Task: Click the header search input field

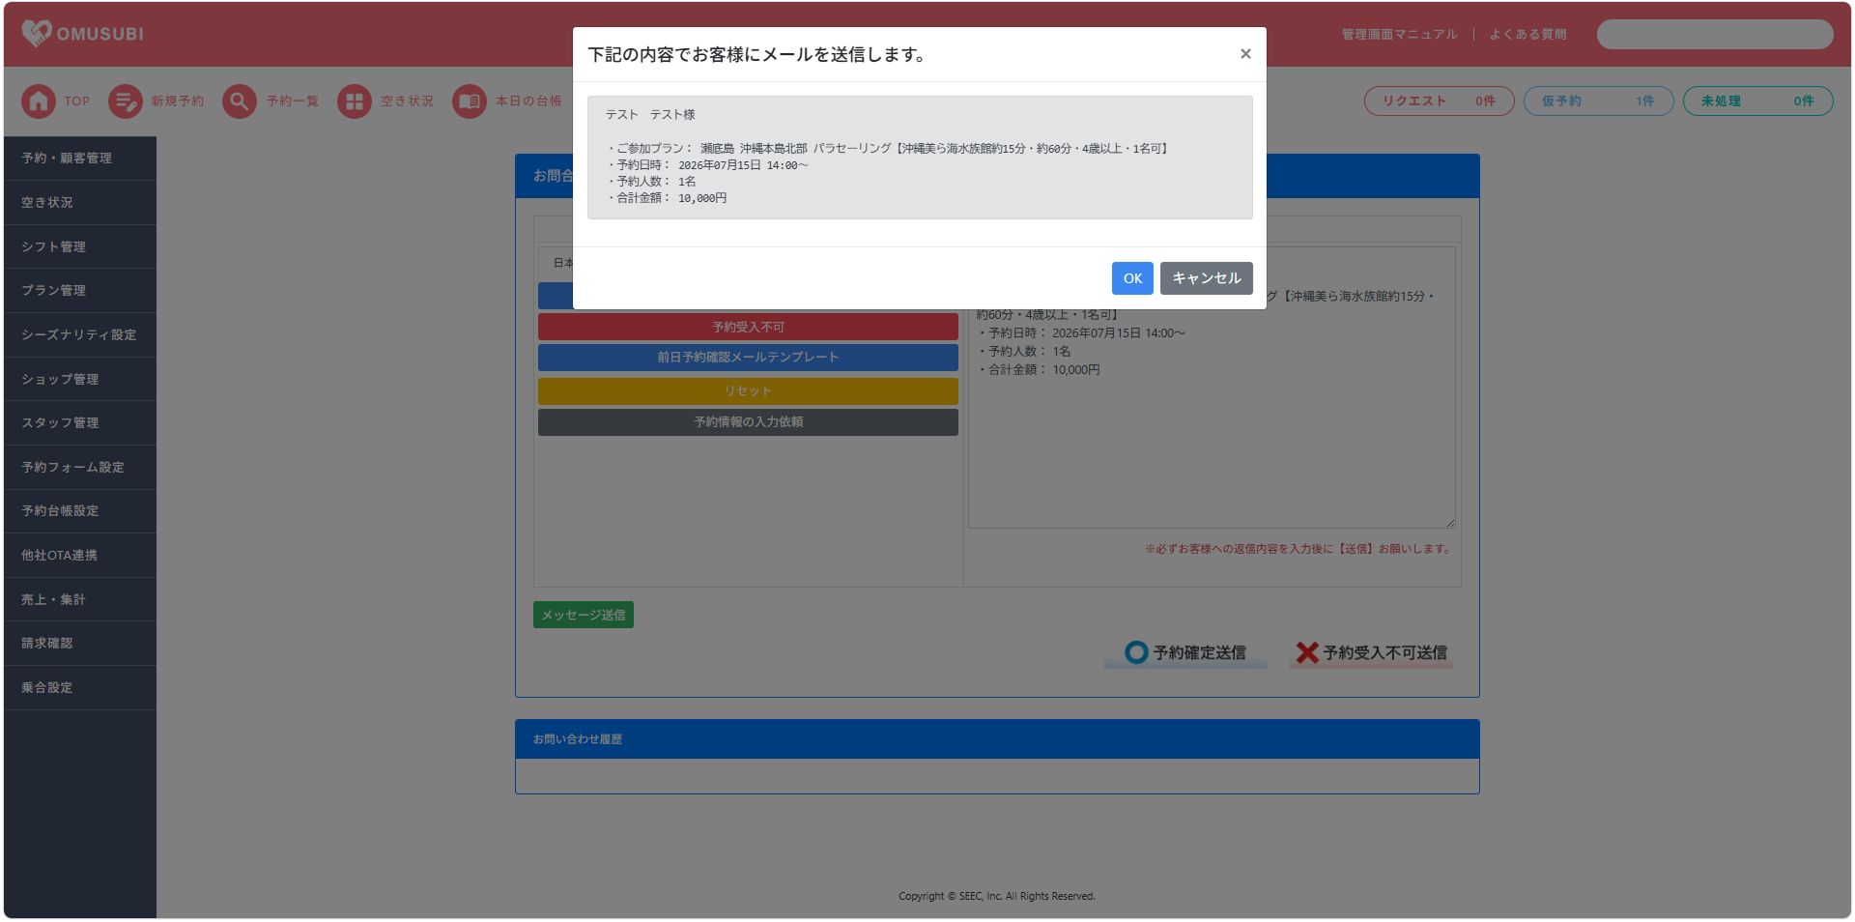Action: 1715,34
